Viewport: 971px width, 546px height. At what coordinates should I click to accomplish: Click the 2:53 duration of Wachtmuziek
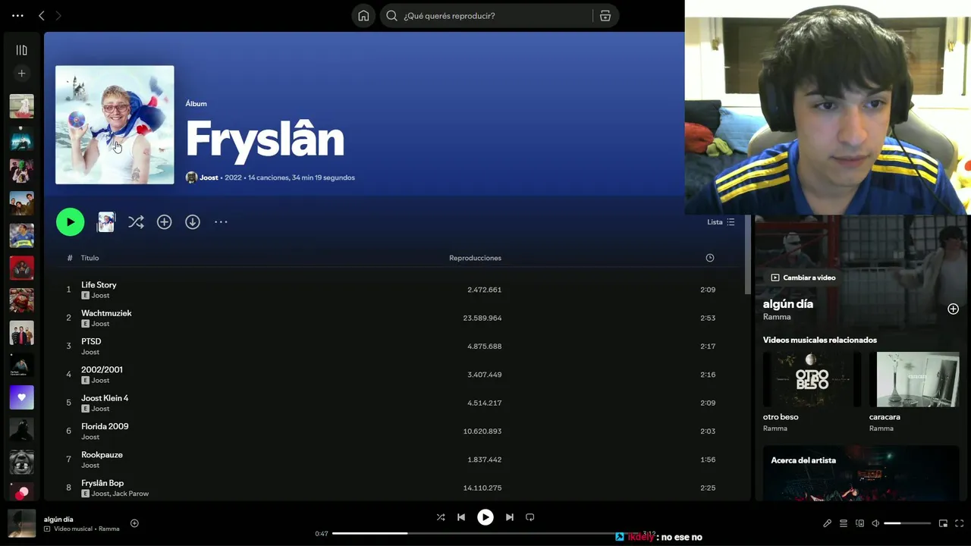click(x=708, y=318)
